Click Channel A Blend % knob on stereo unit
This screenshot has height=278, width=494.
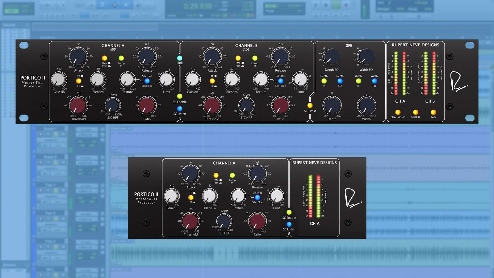pos(98,79)
